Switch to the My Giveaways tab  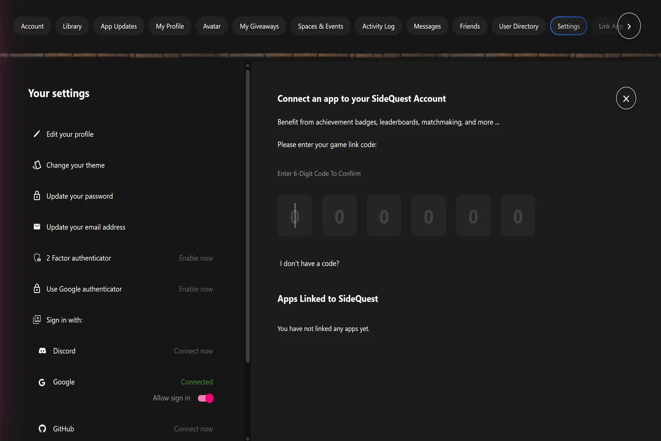259,26
